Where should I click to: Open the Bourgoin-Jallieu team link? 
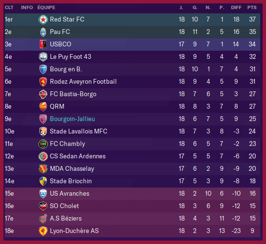click(72, 119)
